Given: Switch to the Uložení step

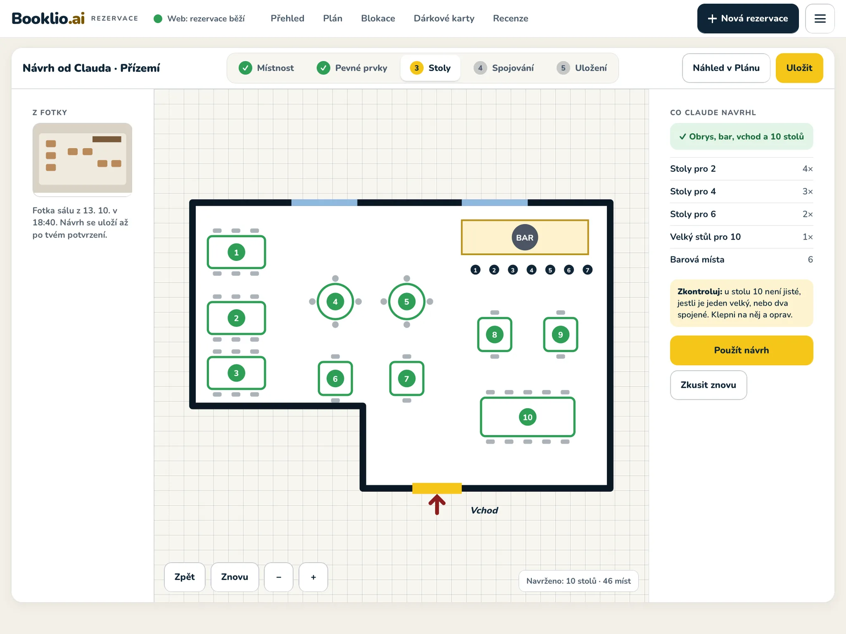Looking at the screenshot, I should [x=582, y=68].
